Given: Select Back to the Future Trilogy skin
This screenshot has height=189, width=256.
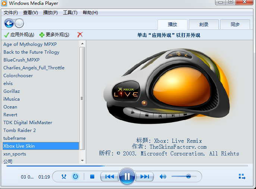Looking at the screenshot, I should click(41, 52).
